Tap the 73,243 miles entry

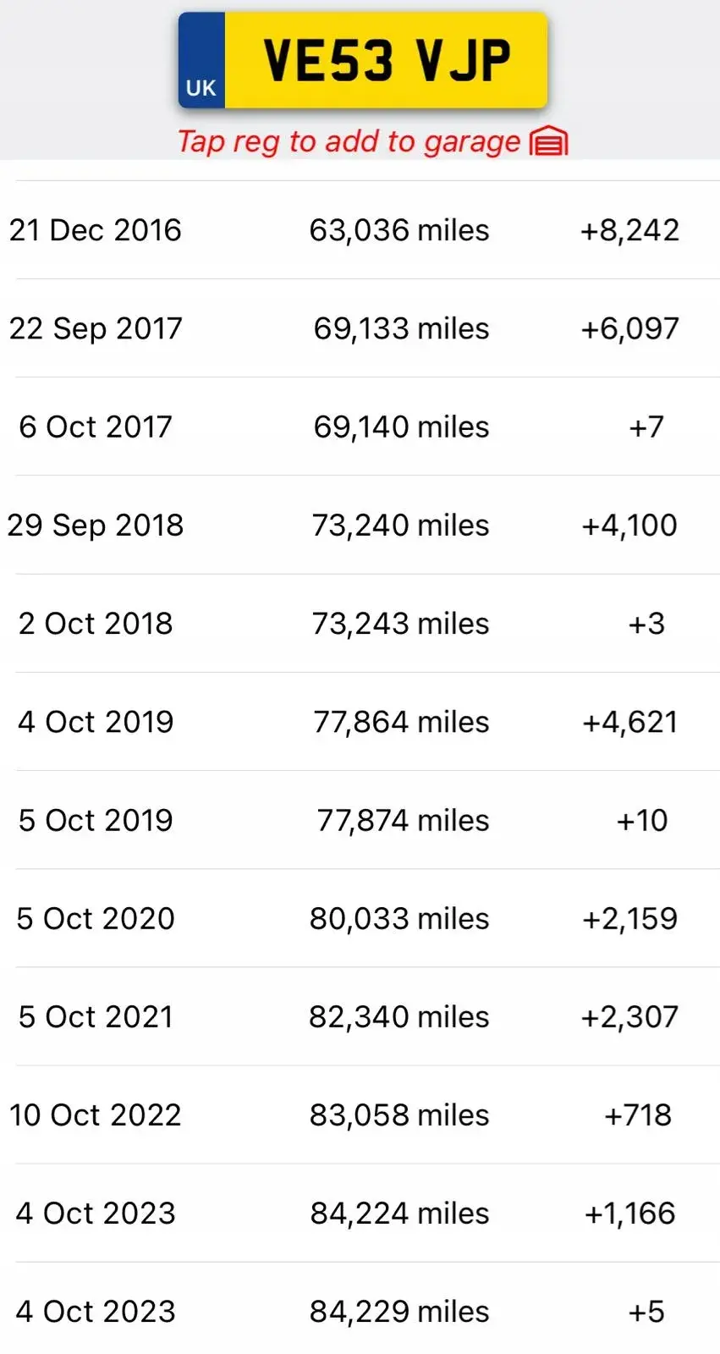point(400,624)
